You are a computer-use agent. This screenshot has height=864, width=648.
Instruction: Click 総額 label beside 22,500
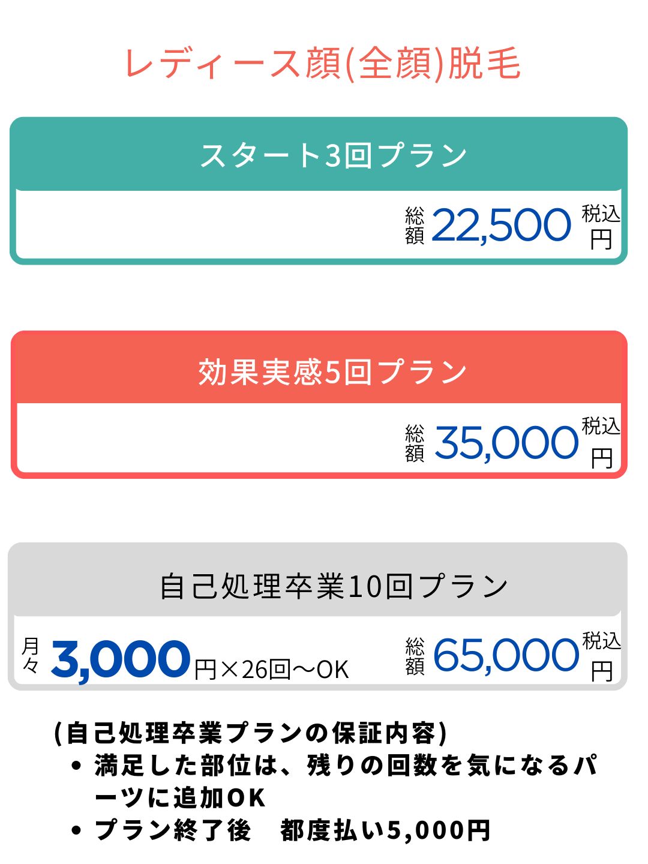tap(414, 226)
